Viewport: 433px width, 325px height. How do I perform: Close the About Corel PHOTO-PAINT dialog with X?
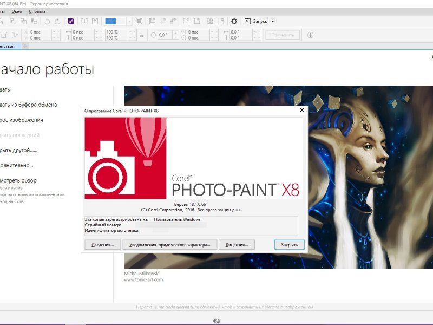click(302, 110)
